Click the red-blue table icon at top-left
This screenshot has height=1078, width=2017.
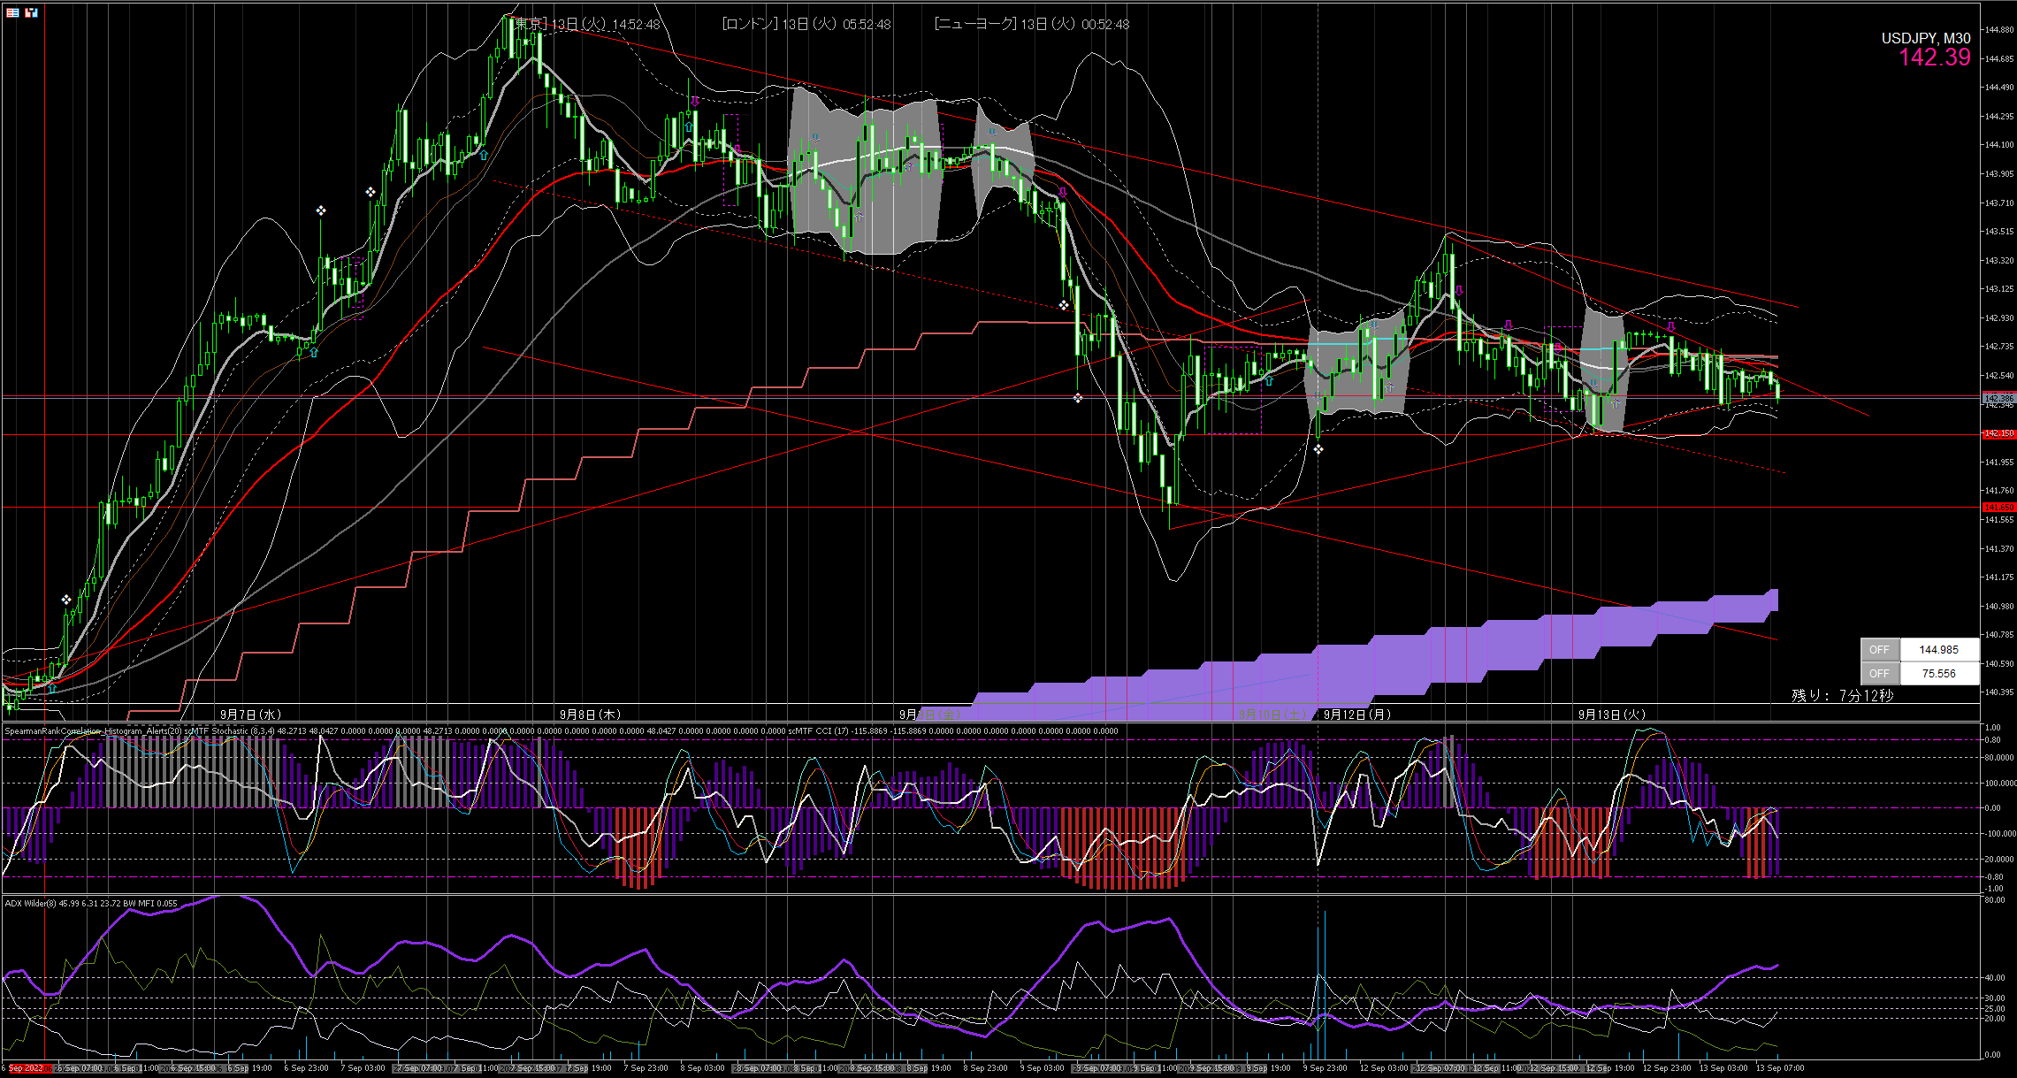pyautogui.click(x=12, y=12)
